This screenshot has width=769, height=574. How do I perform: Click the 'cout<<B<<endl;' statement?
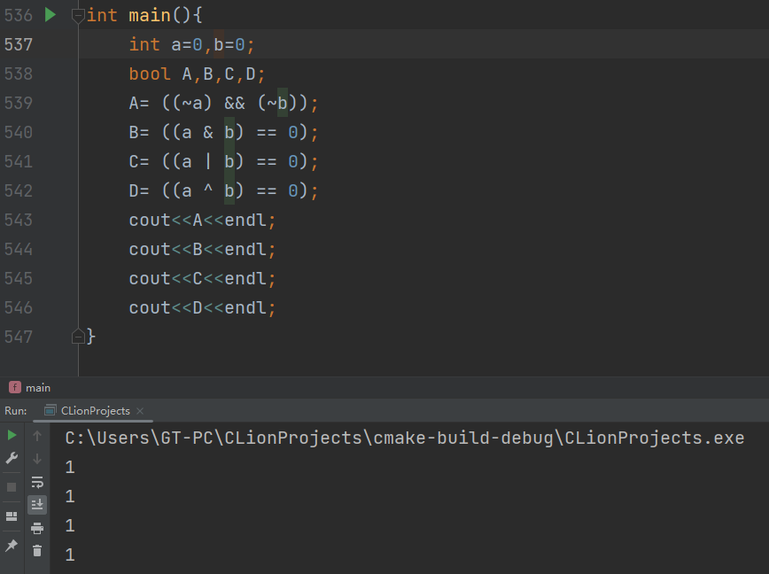pyautogui.click(x=203, y=250)
